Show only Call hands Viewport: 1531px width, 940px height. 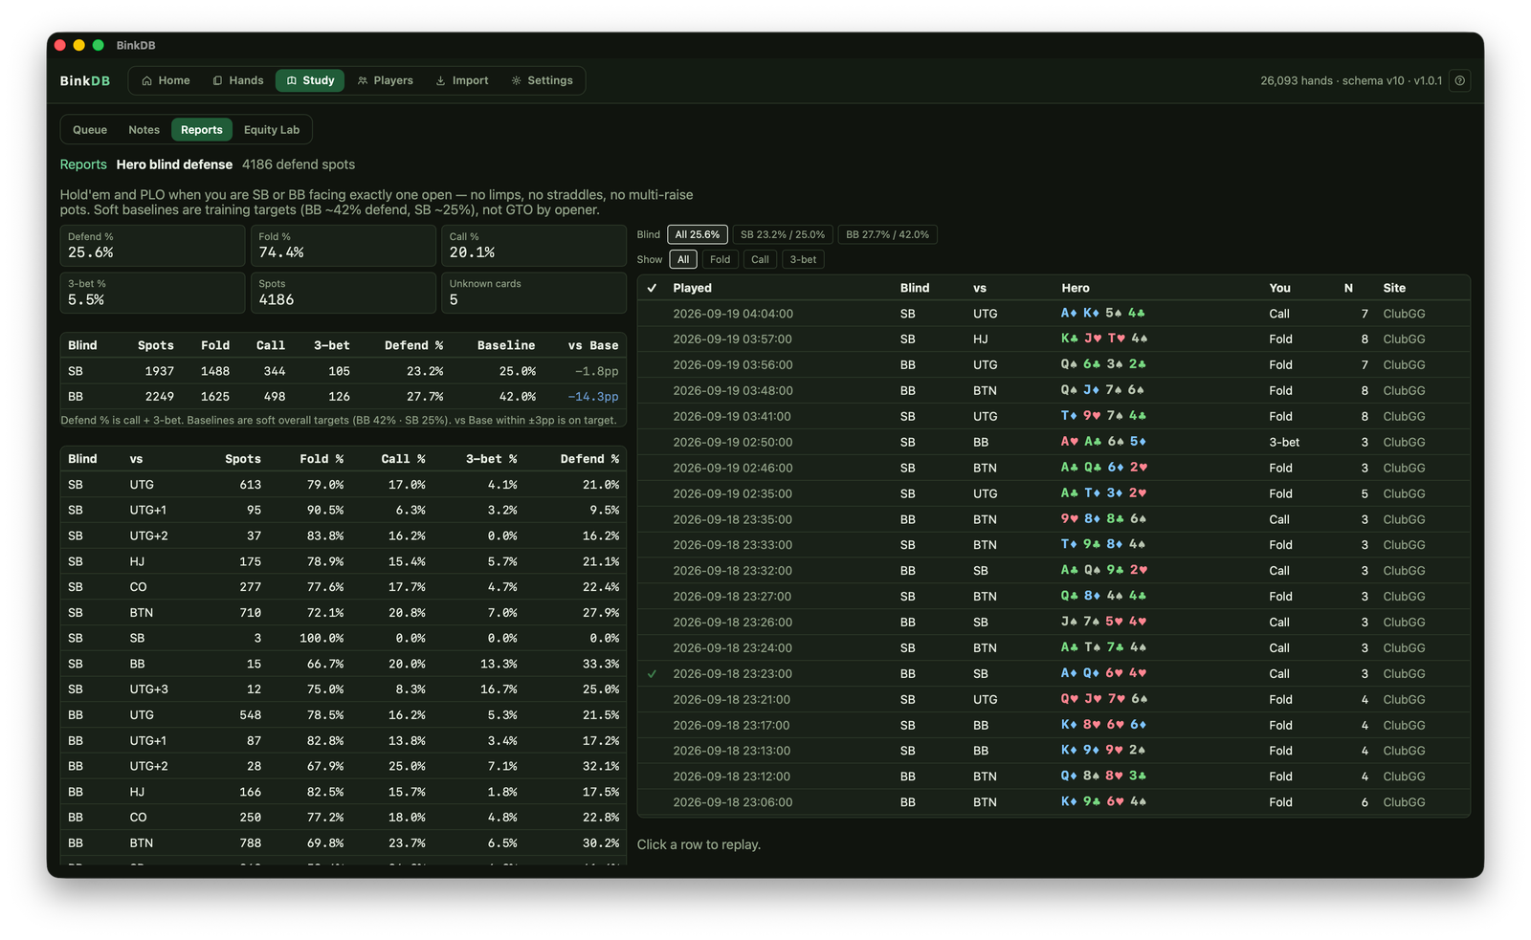pyautogui.click(x=760, y=259)
